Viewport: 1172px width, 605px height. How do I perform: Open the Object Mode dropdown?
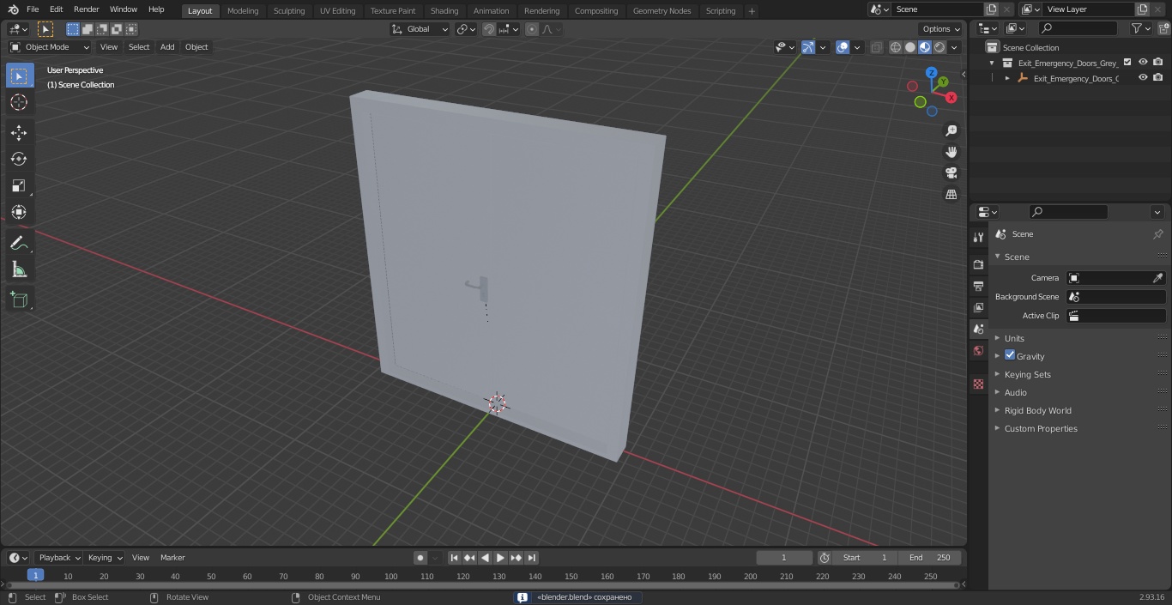tap(49, 47)
